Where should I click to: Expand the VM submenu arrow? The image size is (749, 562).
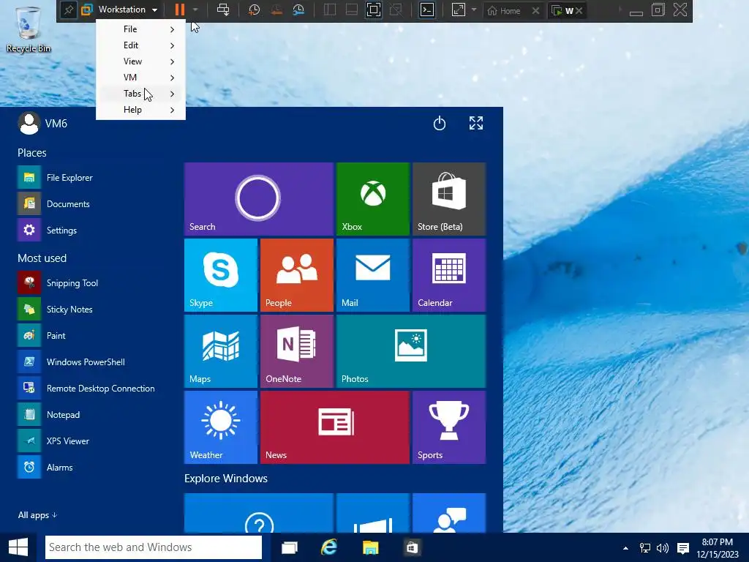coord(172,78)
